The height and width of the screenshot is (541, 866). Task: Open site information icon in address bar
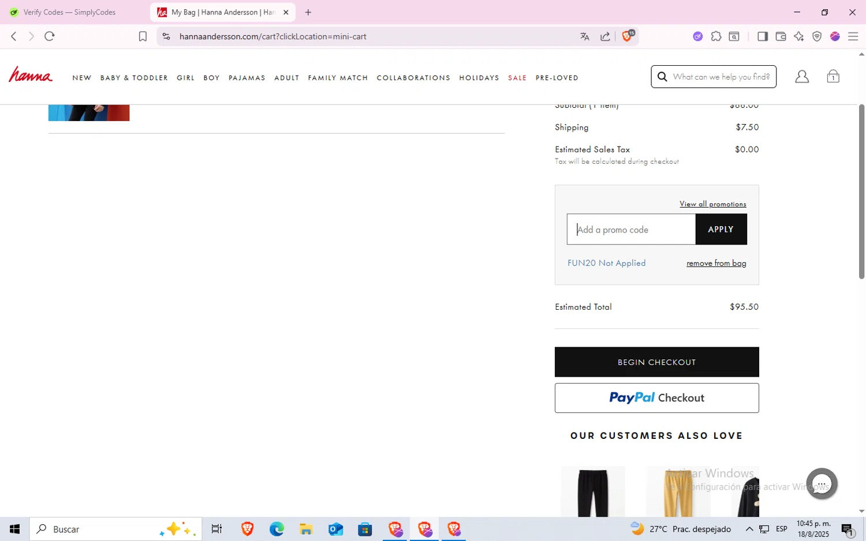click(166, 36)
